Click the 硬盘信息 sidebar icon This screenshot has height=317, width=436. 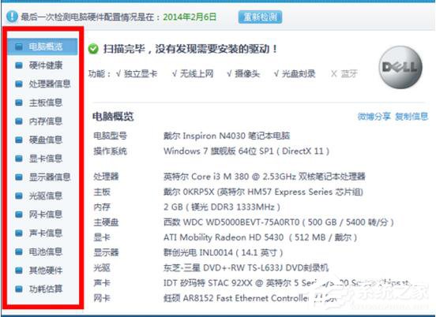coord(19,140)
